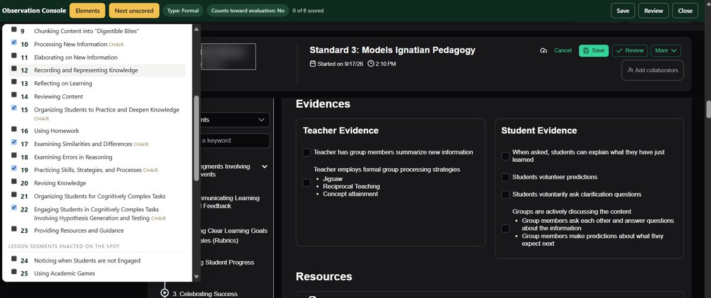Viewport: 711px width, 298px height.
Task: Check element 21 Organizing Students for Cognitively Complex Tasks
Action: pos(14,195)
